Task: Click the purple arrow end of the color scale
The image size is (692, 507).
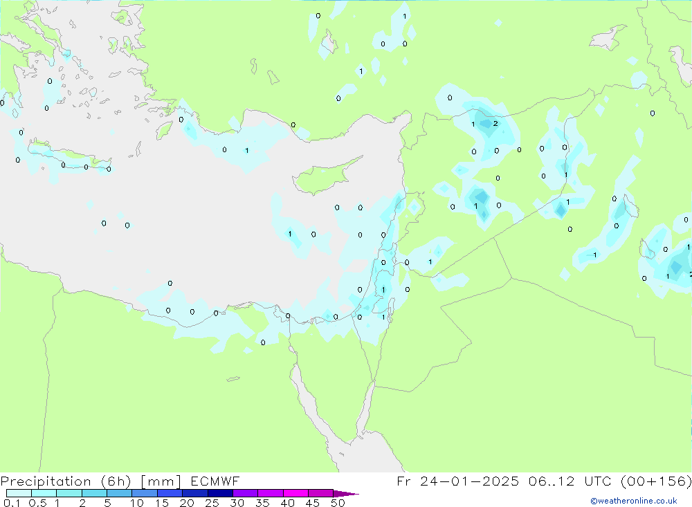Action: click(x=345, y=493)
